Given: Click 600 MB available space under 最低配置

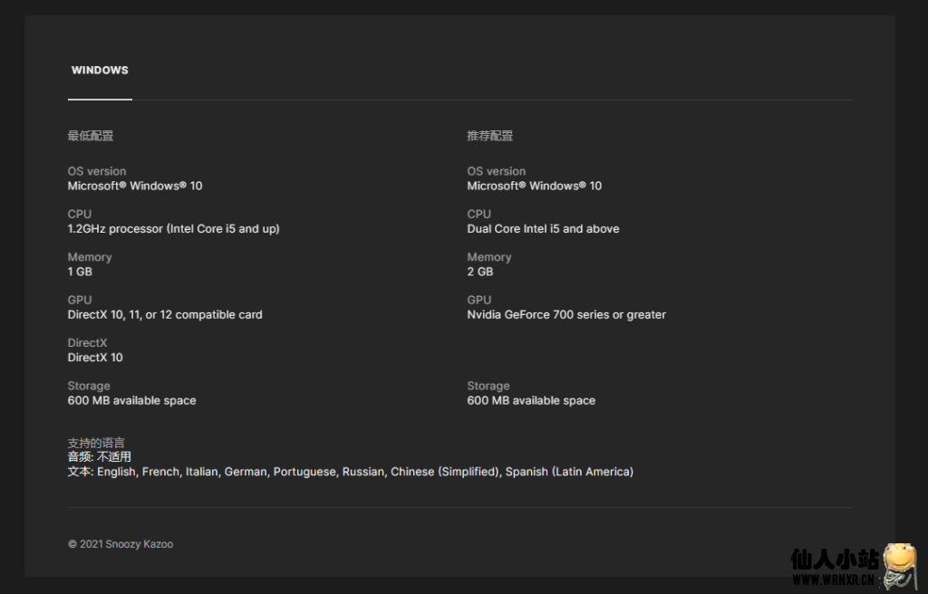Looking at the screenshot, I should point(131,400).
